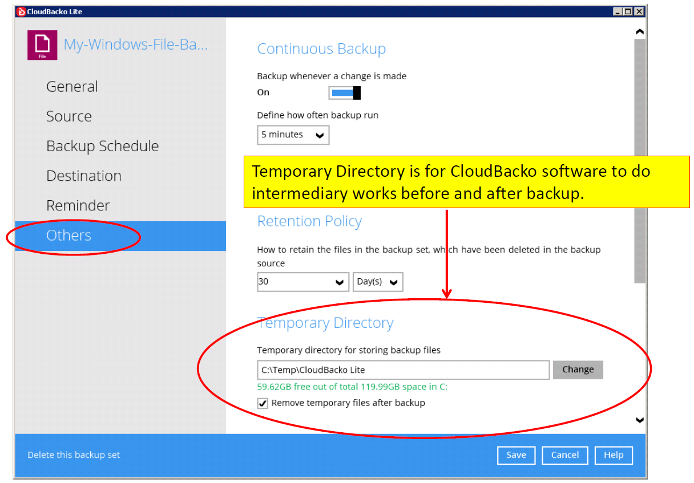Click the vertical scrollbar thumb
The width and height of the screenshot is (694, 483).
pos(640,161)
